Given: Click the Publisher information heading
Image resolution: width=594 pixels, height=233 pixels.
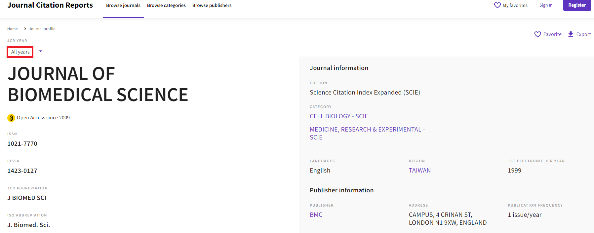Looking at the screenshot, I should (341, 190).
